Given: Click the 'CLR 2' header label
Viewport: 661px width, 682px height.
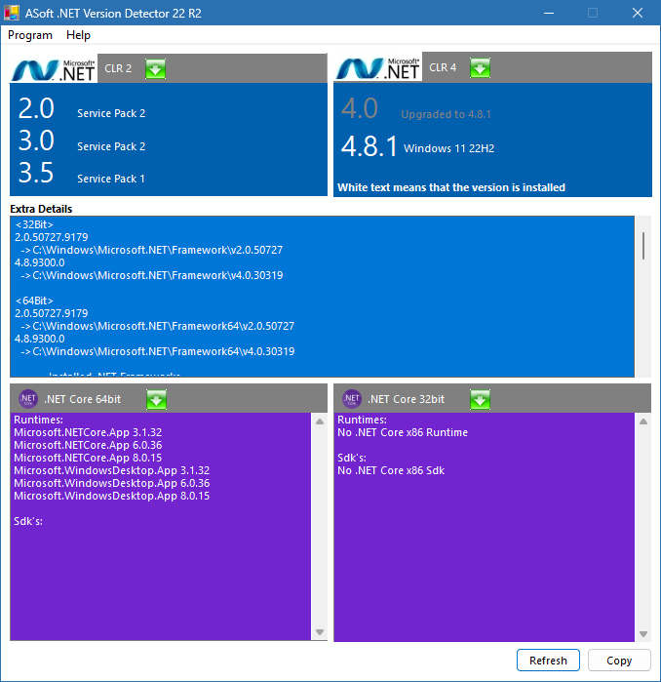Looking at the screenshot, I should (118, 68).
